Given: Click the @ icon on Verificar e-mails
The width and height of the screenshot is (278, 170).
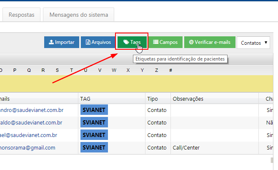Looking at the screenshot, I should [x=191, y=42].
